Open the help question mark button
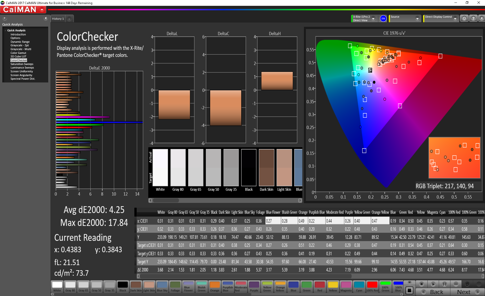This screenshot has width=485, height=296. (x=473, y=18)
